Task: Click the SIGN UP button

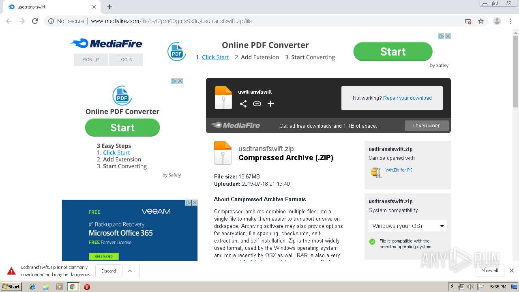Action: (x=91, y=60)
